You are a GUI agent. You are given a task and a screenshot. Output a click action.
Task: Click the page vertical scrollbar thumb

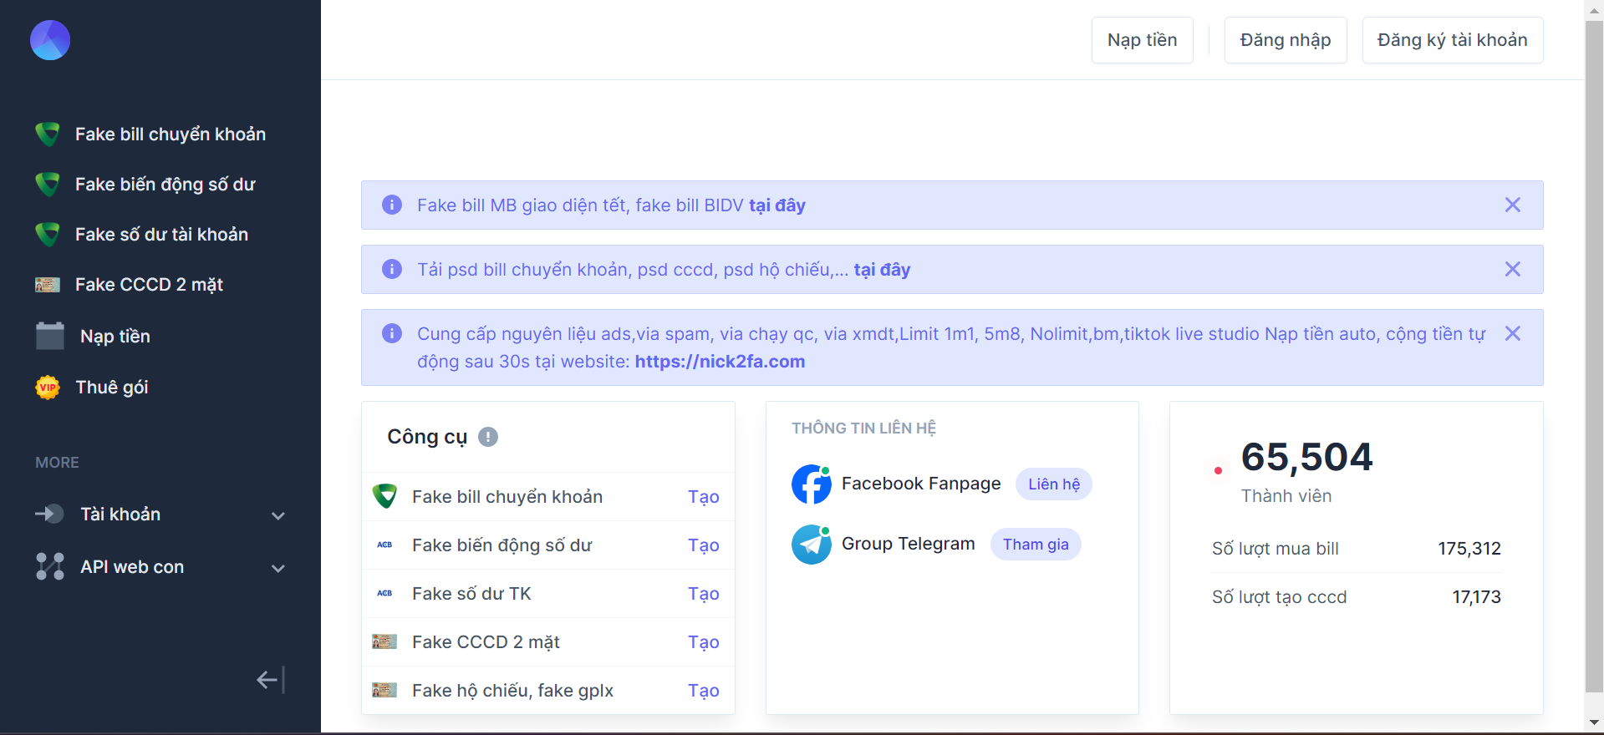[x=1595, y=357]
